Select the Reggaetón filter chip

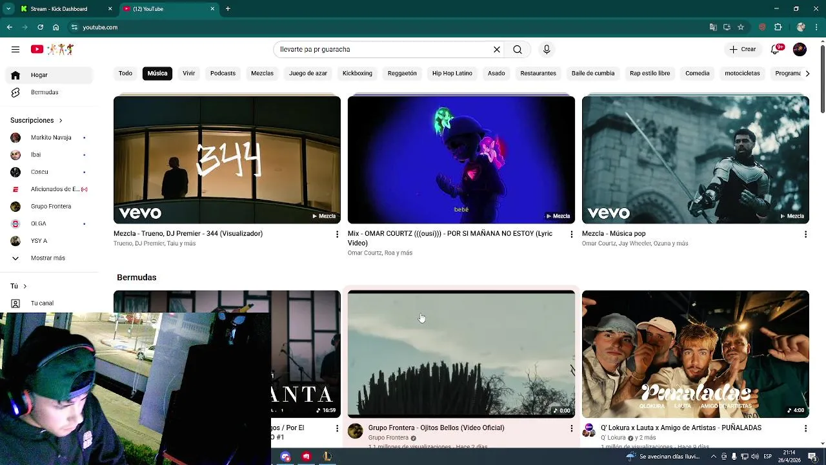[x=402, y=73]
